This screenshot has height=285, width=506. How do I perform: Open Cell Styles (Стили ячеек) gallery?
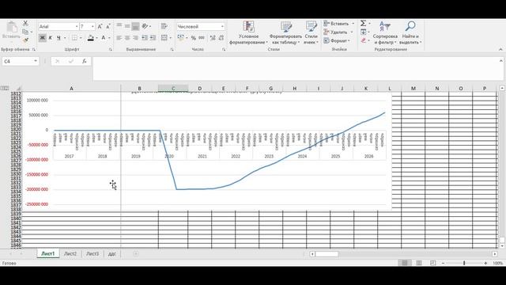tap(311, 32)
